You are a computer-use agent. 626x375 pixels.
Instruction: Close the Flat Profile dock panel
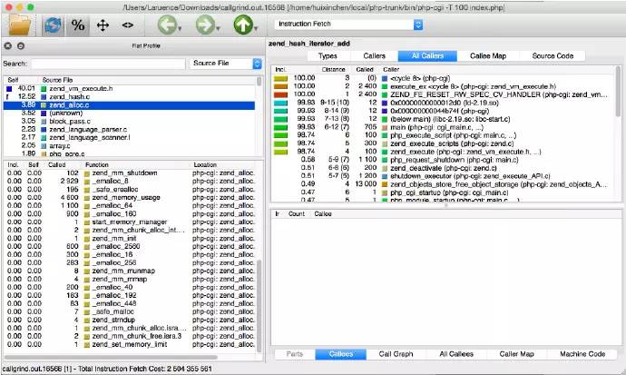(x=8, y=45)
